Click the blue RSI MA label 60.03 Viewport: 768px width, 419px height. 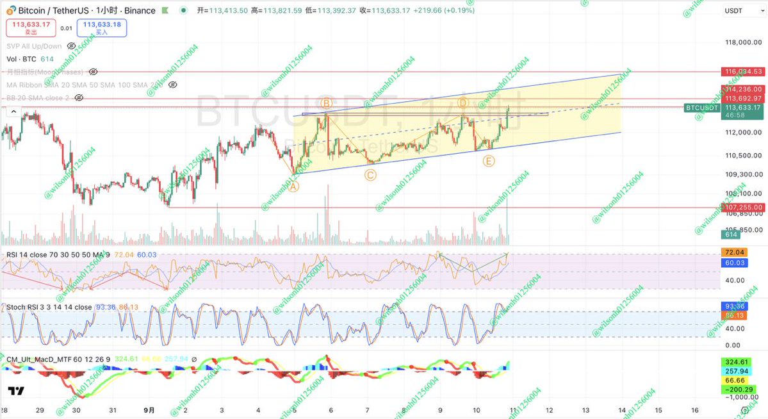click(x=733, y=263)
